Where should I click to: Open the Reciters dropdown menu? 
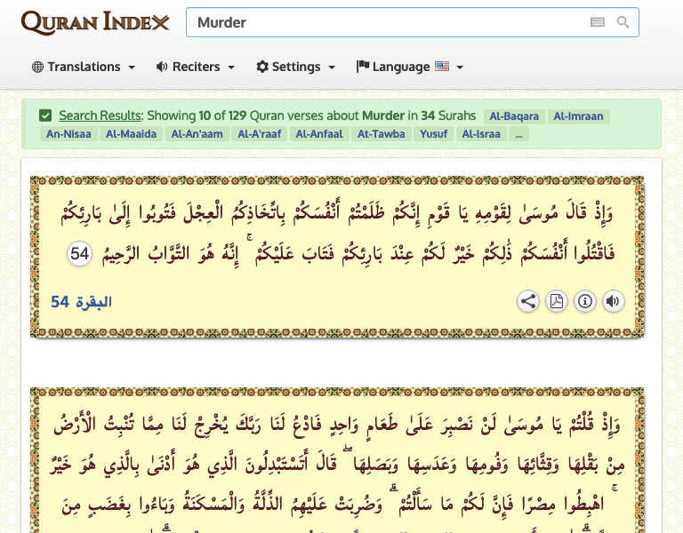(195, 67)
